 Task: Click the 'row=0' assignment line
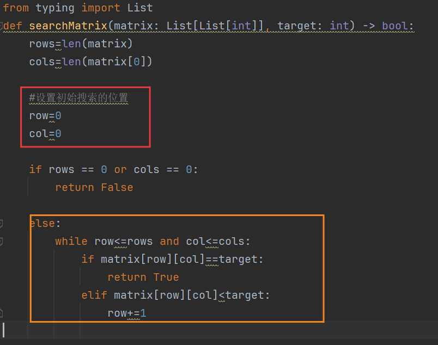tap(45, 115)
